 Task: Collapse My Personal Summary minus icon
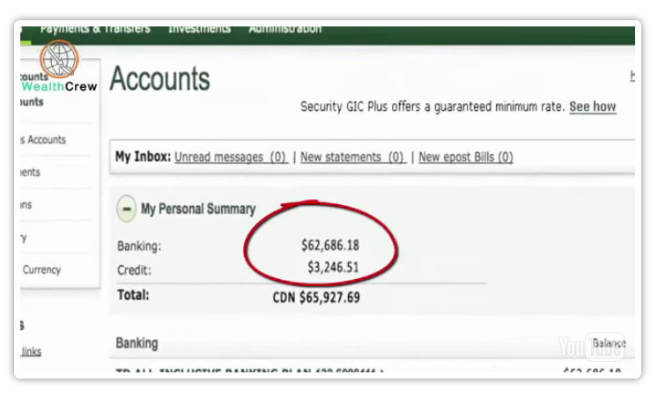click(126, 209)
